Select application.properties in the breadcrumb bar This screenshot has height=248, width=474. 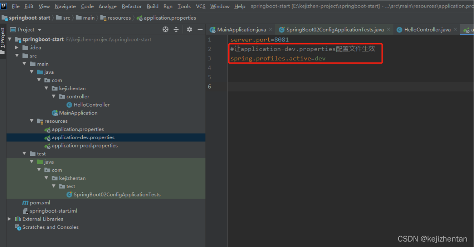point(170,18)
